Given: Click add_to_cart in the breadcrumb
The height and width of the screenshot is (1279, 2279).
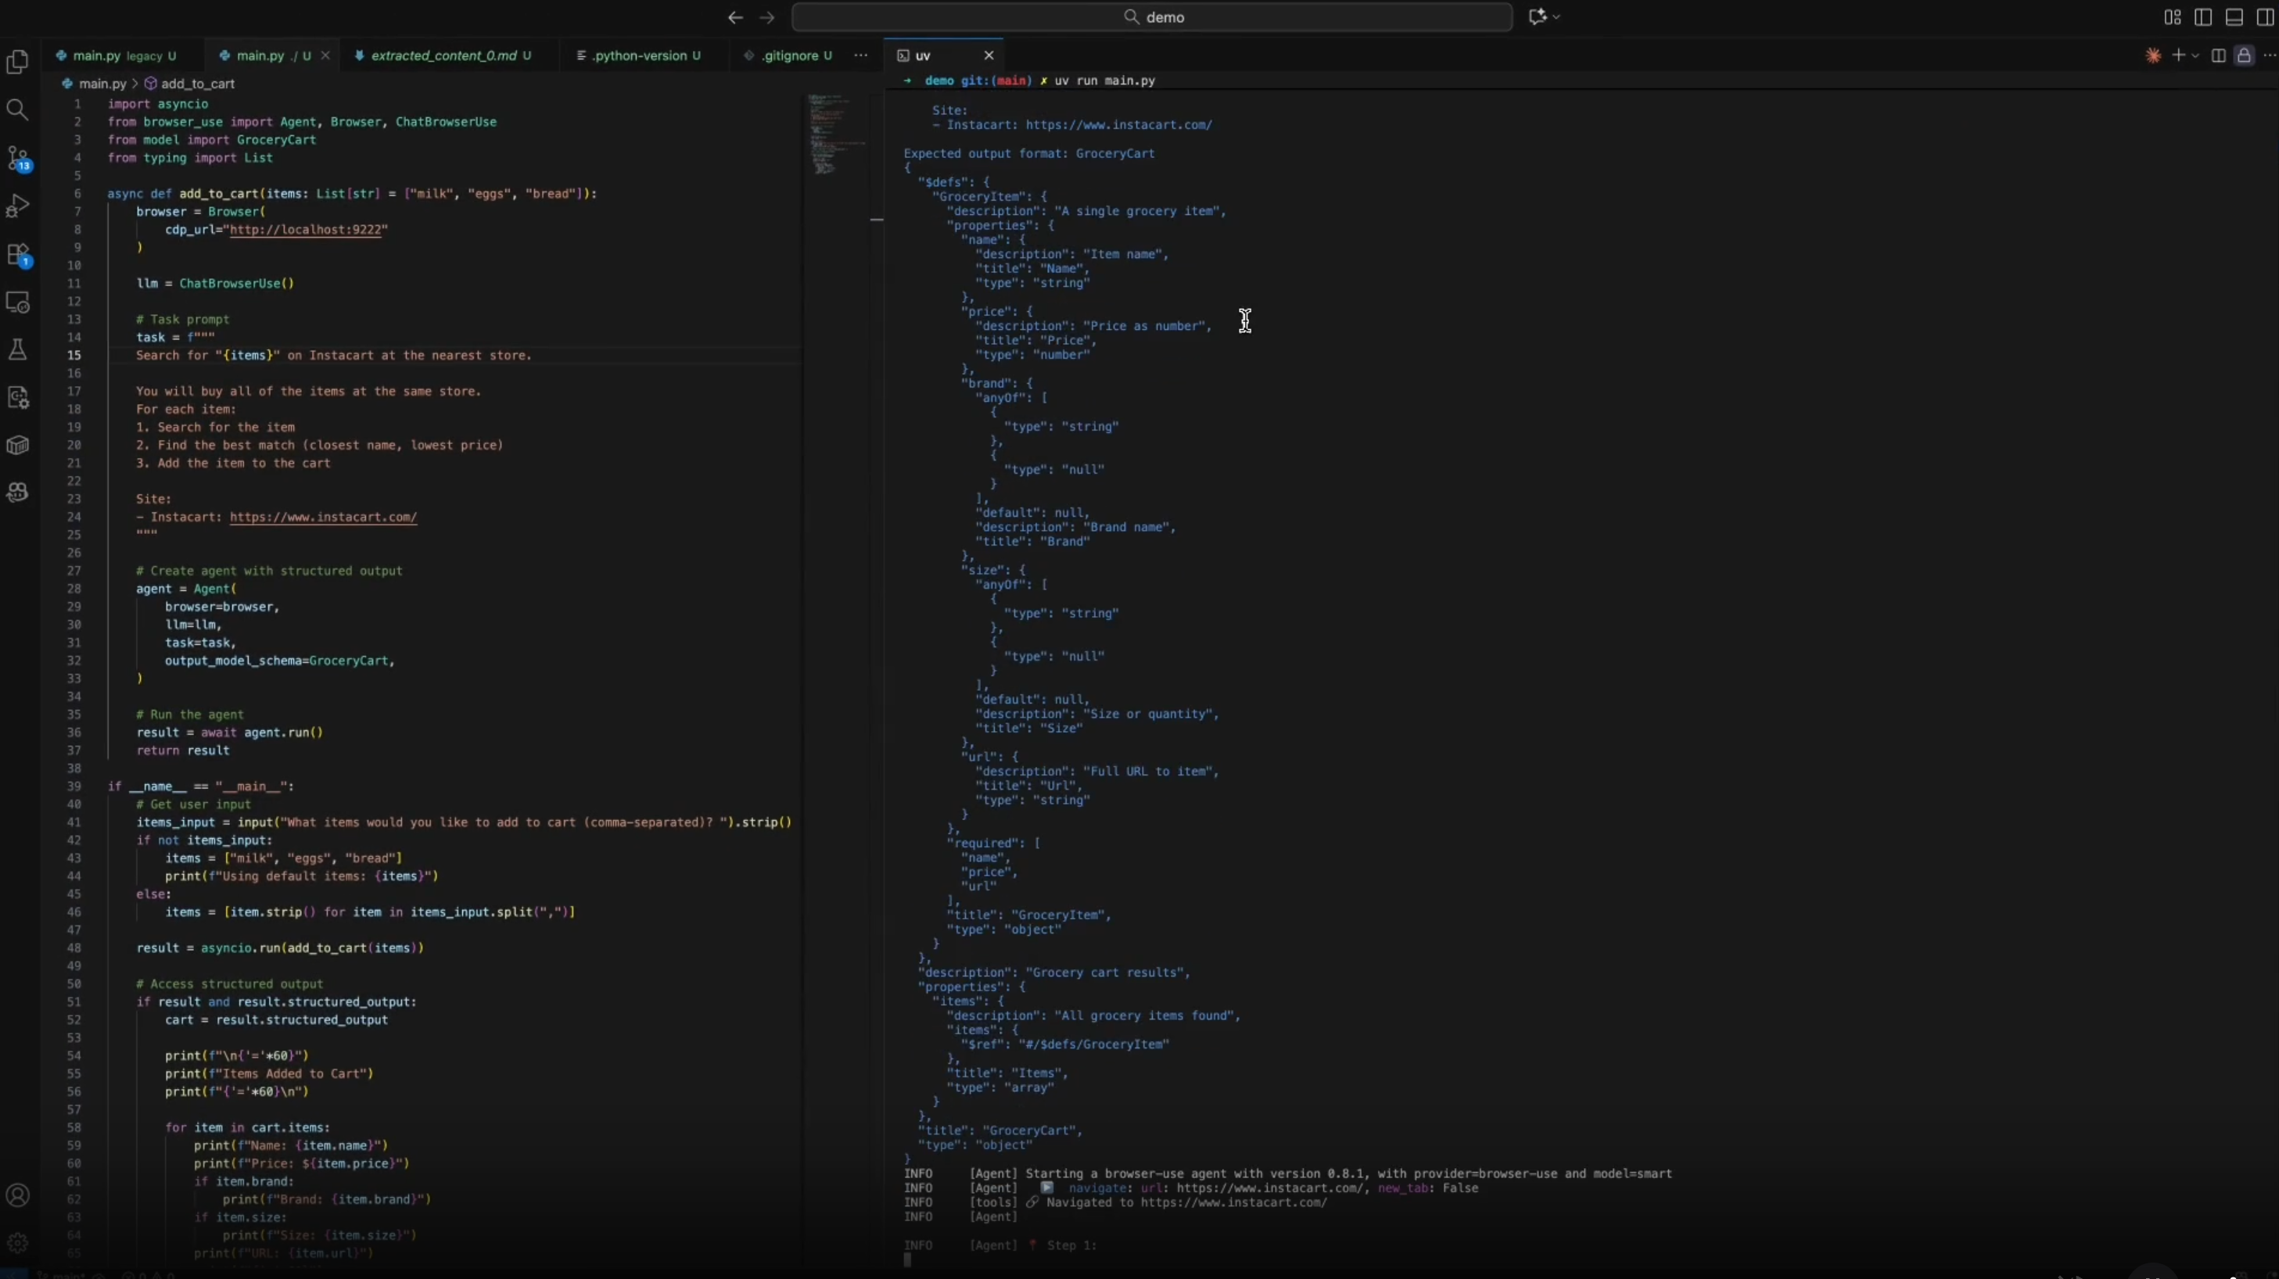Looking at the screenshot, I should click(196, 83).
